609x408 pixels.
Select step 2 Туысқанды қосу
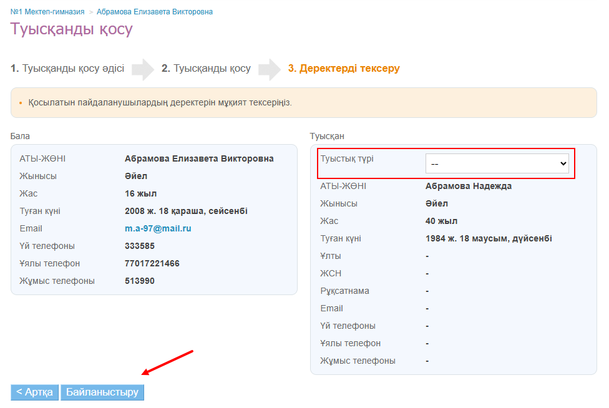[206, 69]
